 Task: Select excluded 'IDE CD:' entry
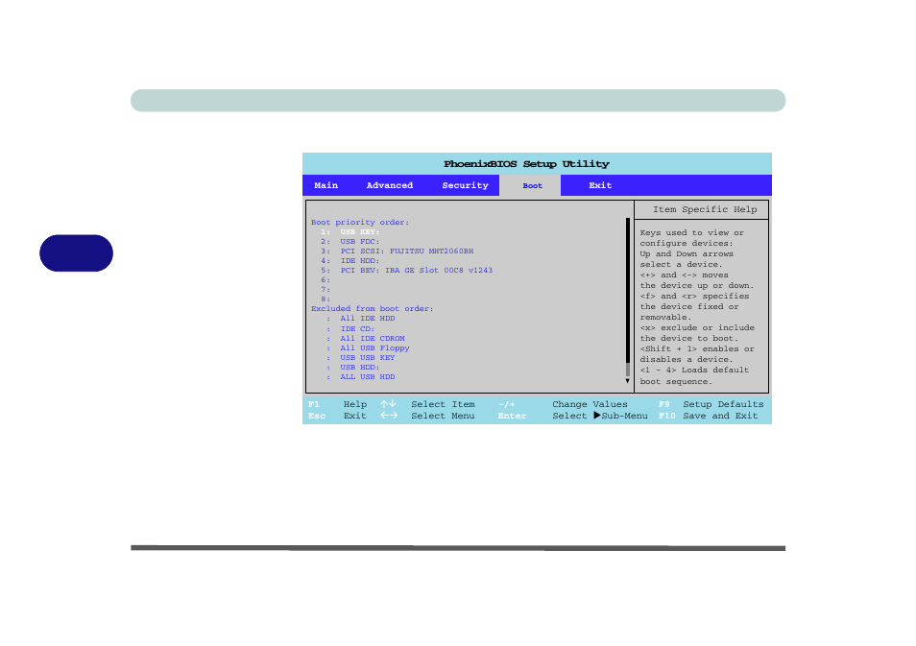point(350,329)
